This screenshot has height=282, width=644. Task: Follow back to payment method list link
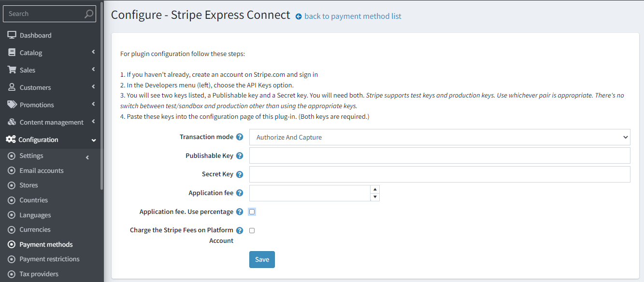click(353, 16)
